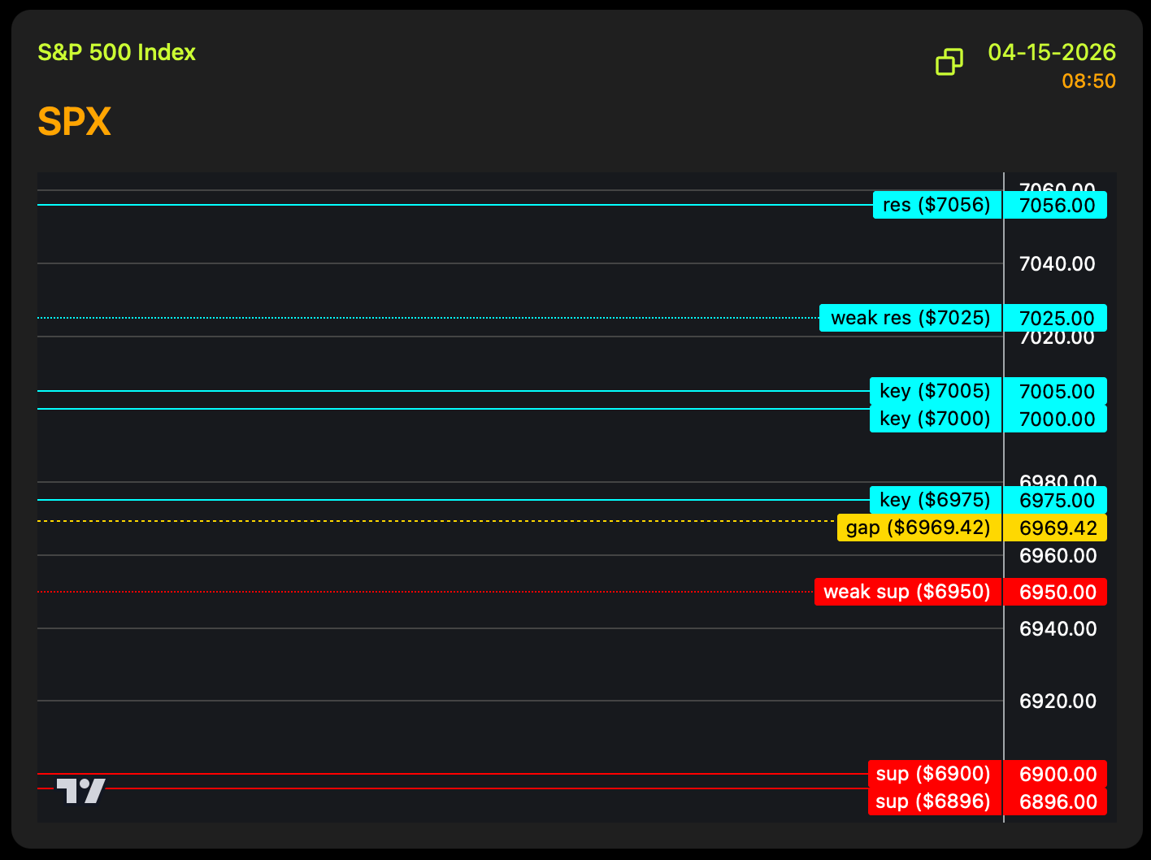Select the 7000.00 price axis tag
Viewport: 1151px width, 860px height.
coord(1056,419)
